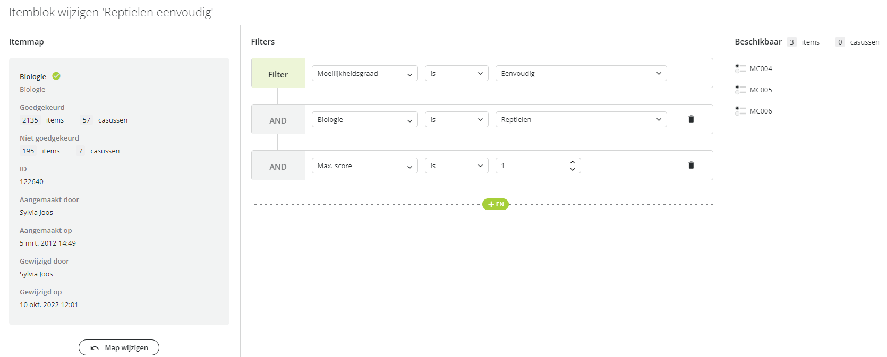Image resolution: width=887 pixels, height=357 pixels.
Task: Select item MC006 in the Beschikbaar list
Action: click(761, 111)
